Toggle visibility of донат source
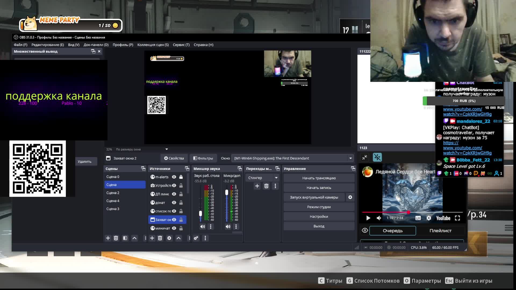This screenshot has width=516, height=290. (174, 203)
